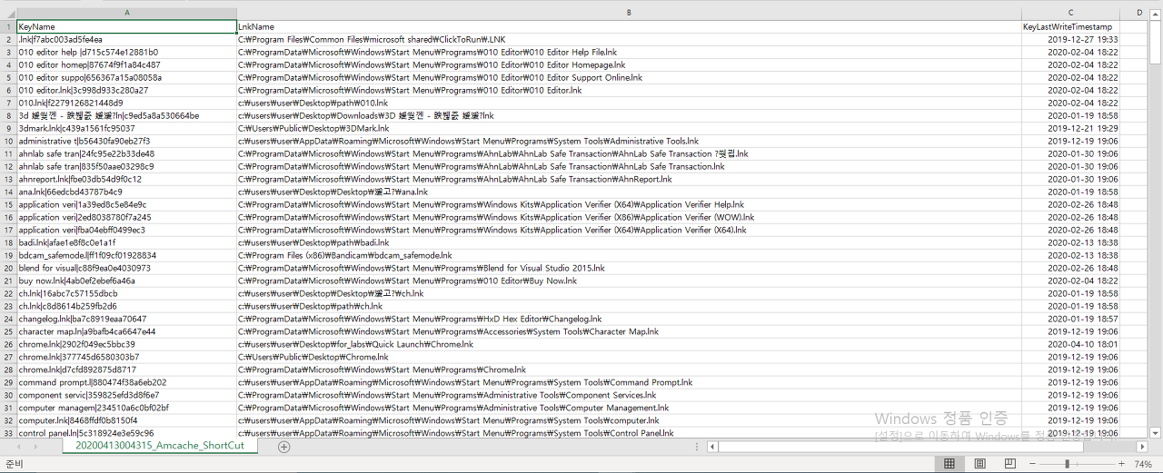Switch to Normal view icon
1163x473 pixels.
949,464
